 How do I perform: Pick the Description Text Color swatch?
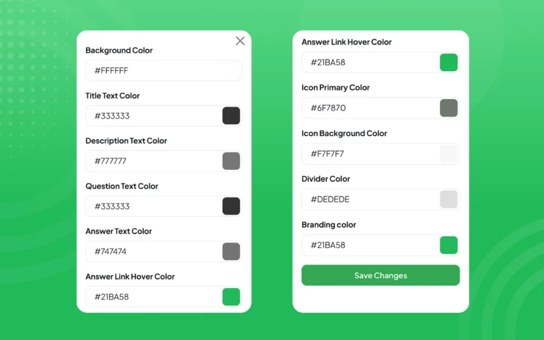(x=231, y=161)
